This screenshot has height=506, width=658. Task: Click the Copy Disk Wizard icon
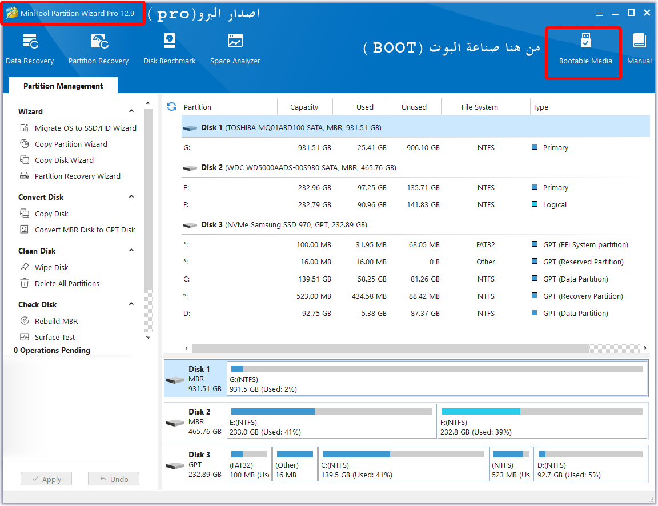tap(25, 160)
